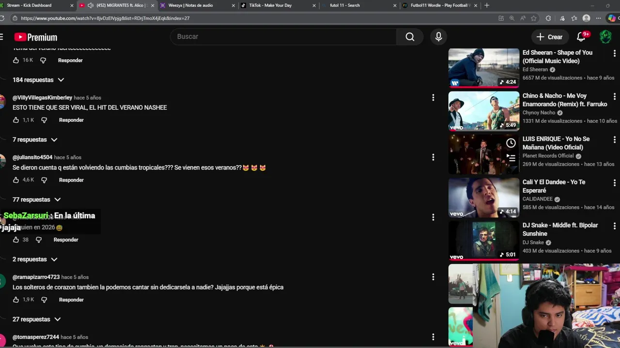This screenshot has width=620, height=348.
Task: Add Yo No Se Mañana to queue
Action: [511, 158]
